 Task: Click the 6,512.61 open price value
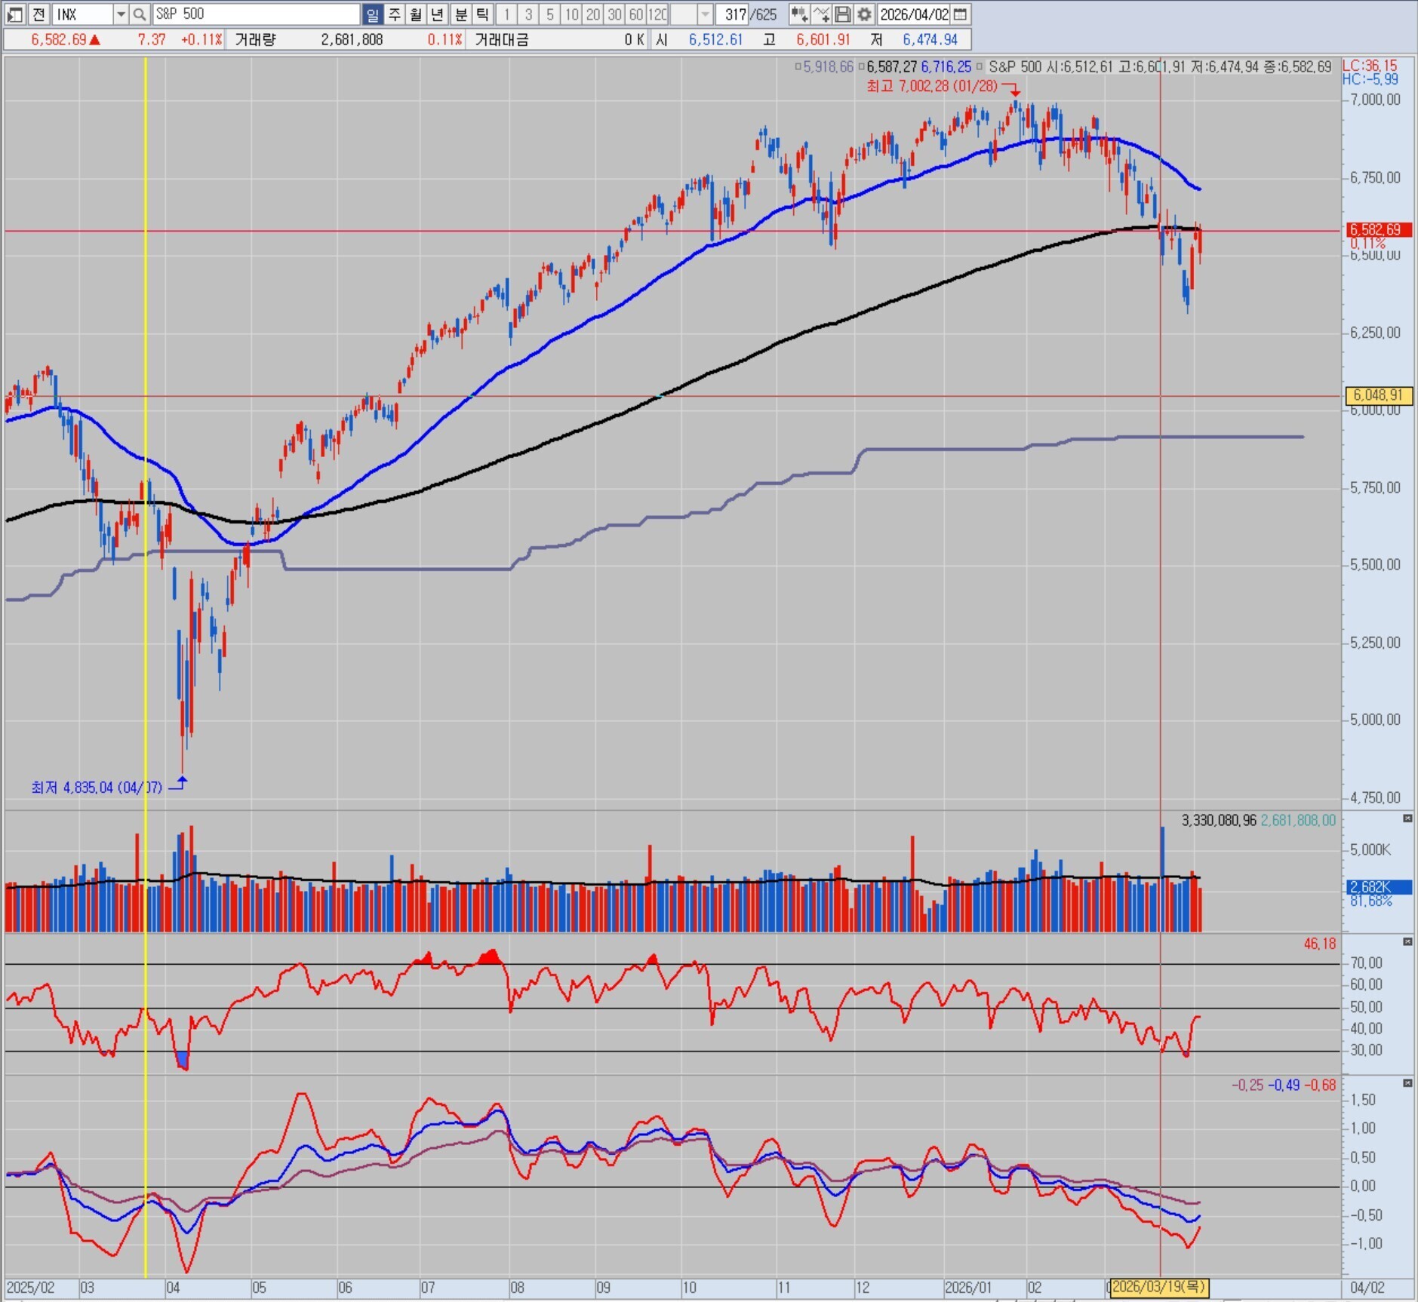point(715,39)
